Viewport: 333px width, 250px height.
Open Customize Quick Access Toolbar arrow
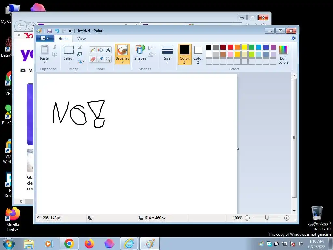70,31
